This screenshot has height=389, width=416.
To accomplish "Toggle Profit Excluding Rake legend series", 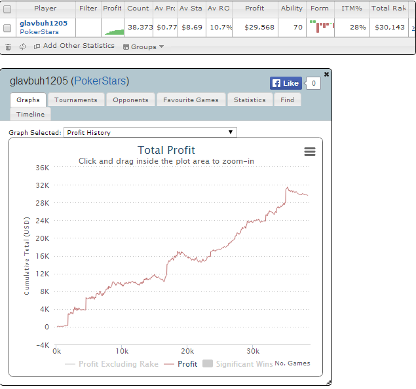I will click(x=111, y=364).
